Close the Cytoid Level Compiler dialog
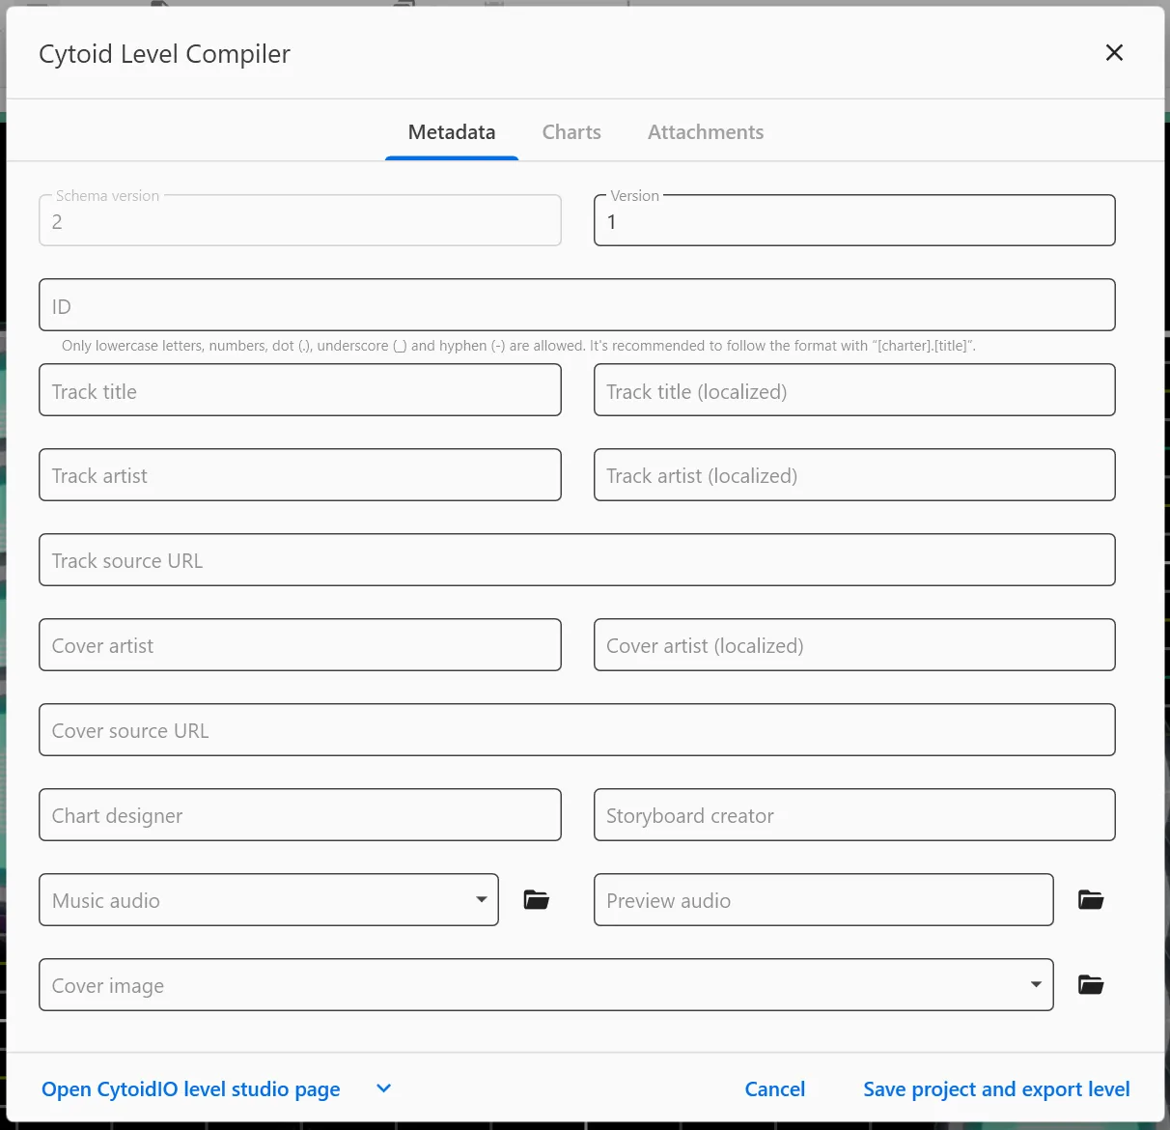This screenshot has width=1170, height=1130. 1114,53
